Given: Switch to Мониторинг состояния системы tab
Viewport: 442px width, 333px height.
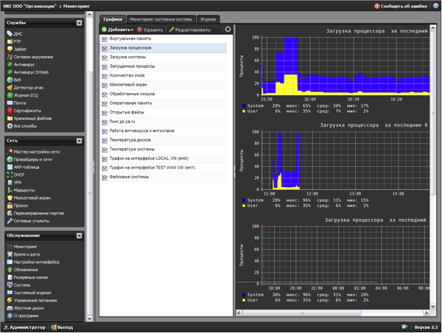Looking at the screenshot, I should pos(161,18).
